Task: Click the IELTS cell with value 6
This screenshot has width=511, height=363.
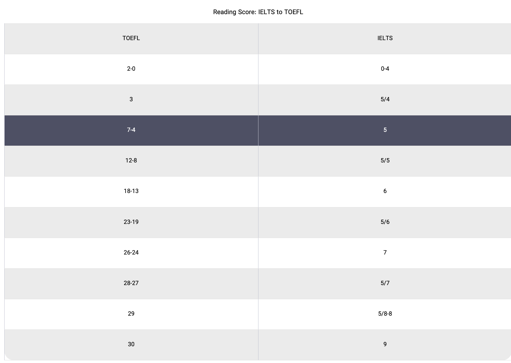Action: pos(385,191)
